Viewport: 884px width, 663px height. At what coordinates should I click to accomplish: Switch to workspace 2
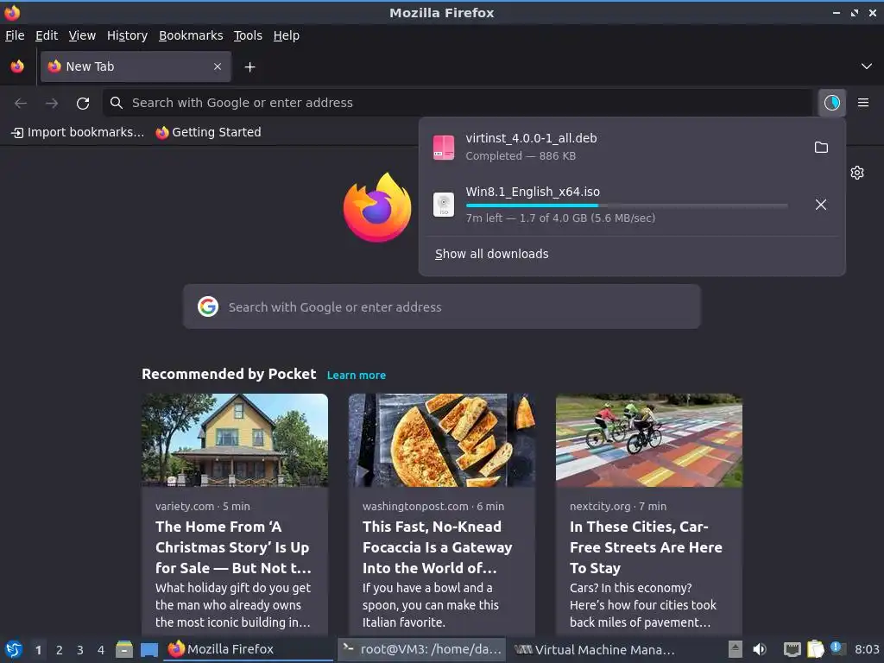(x=60, y=650)
